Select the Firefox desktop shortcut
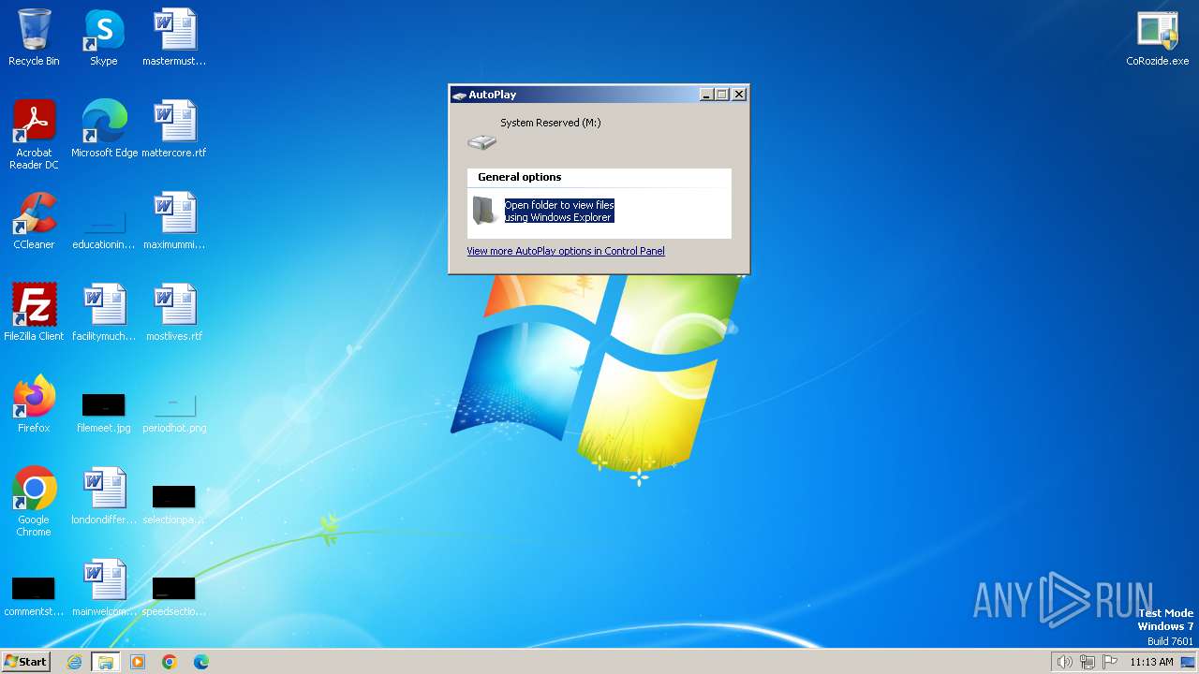Image resolution: width=1199 pixels, height=674 pixels. click(x=34, y=404)
